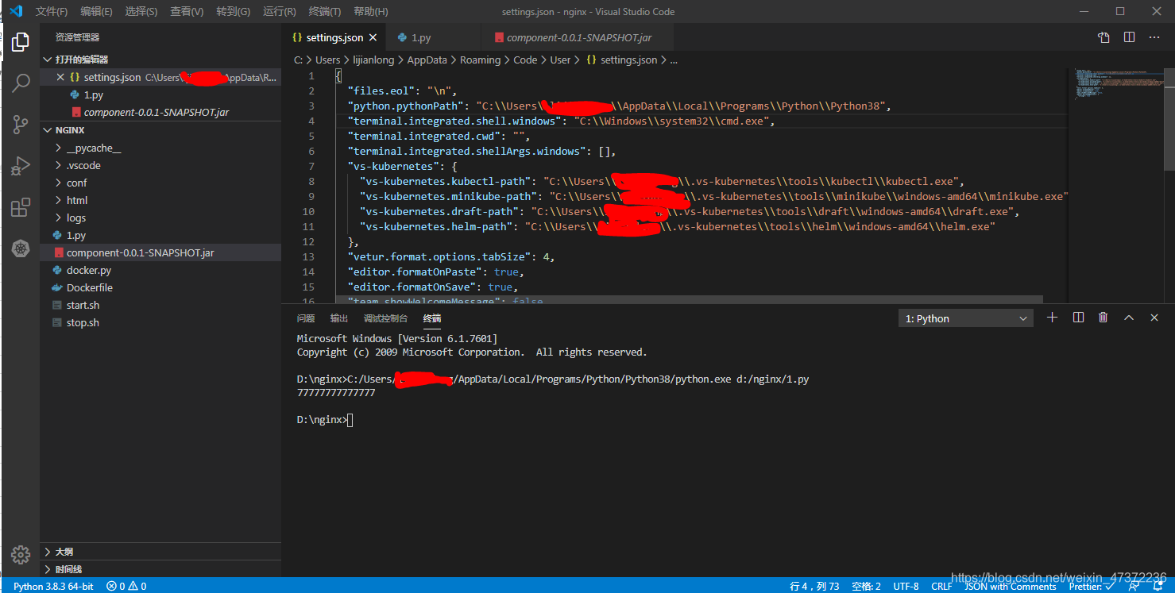This screenshot has height=593, width=1175.
Task: Open the Kubernetes view in activity bar
Action: (21, 249)
